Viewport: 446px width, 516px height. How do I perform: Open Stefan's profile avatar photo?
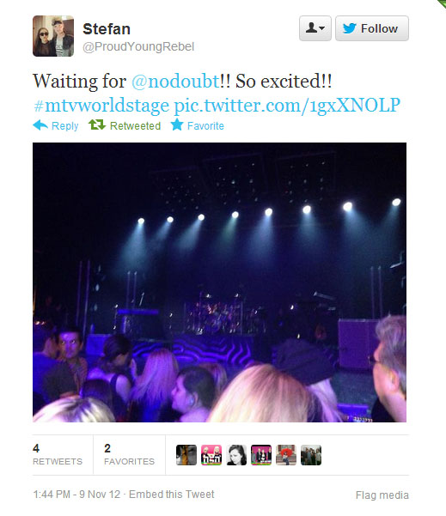point(53,36)
